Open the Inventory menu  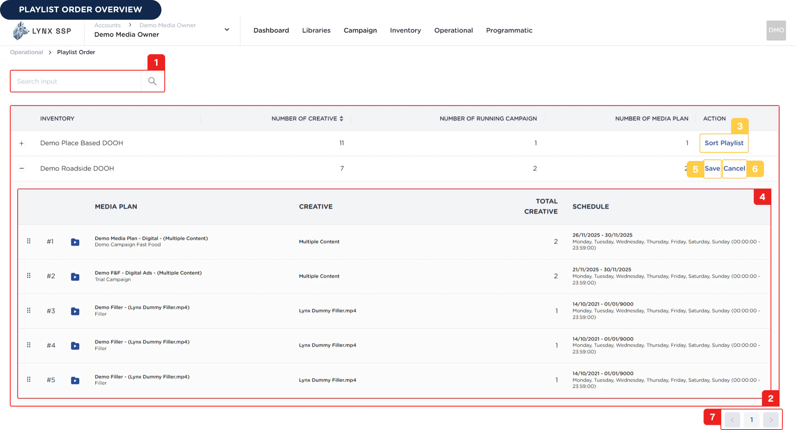(405, 30)
